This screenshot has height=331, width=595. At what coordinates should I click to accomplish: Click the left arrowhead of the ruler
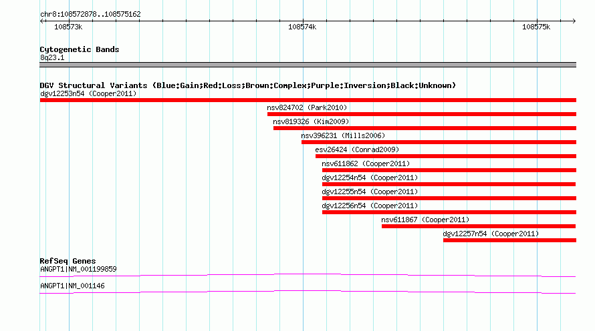(x=41, y=21)
